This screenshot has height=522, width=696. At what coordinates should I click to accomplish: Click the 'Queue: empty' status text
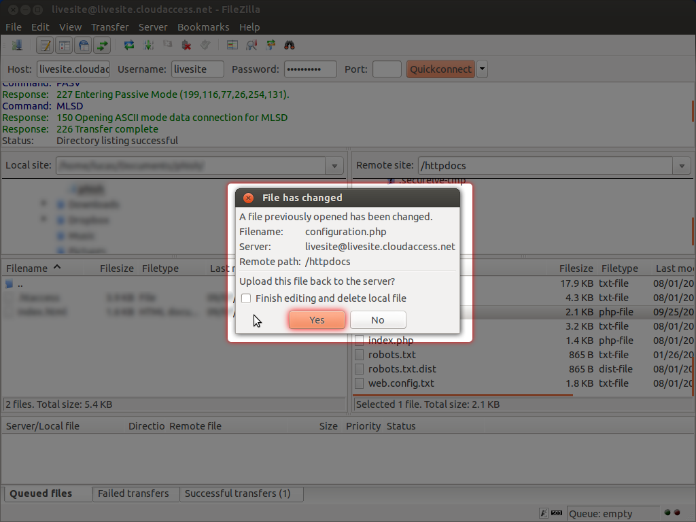tap(601, 514)
